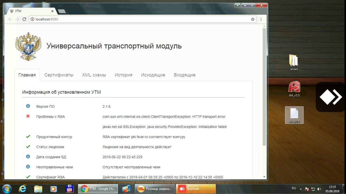346x194 pixels.
Task: Launch Internet Explorer from taskbar
Action: point(22,189)
